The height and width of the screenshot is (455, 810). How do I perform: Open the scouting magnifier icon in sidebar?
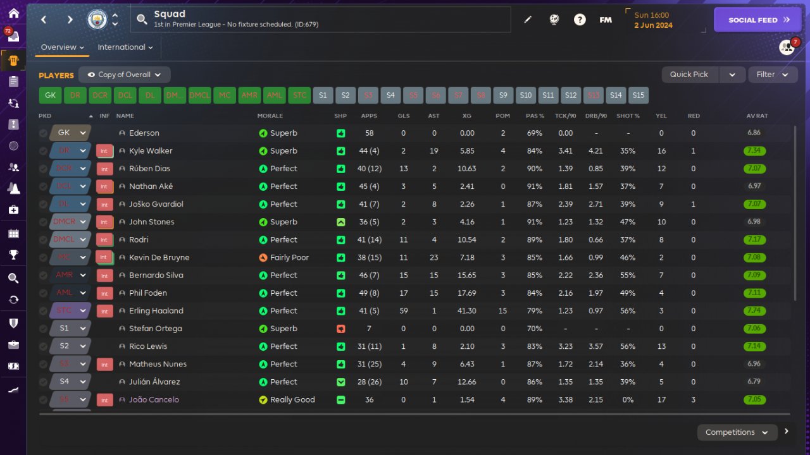point(13,278)
